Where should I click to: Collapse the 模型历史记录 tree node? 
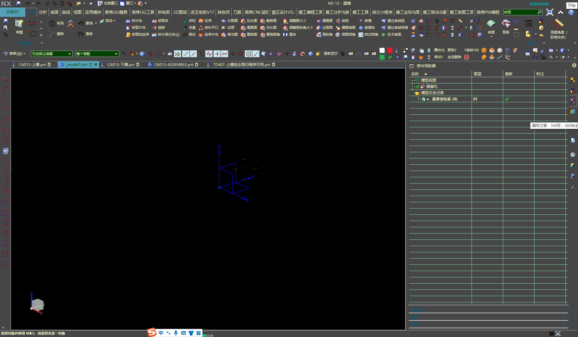pos(413,93)
